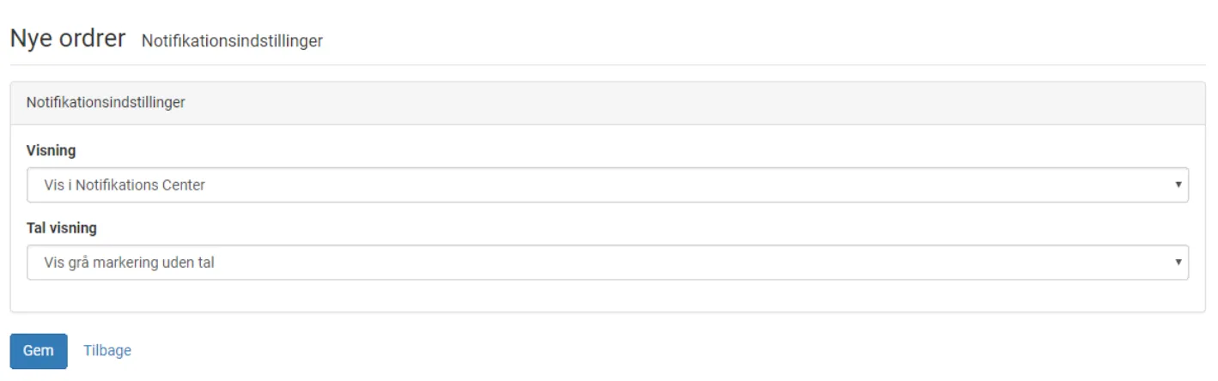Screen dimensions: 1218x381
Task: Click the bold Tal visning label
Action: click(62, 228)
